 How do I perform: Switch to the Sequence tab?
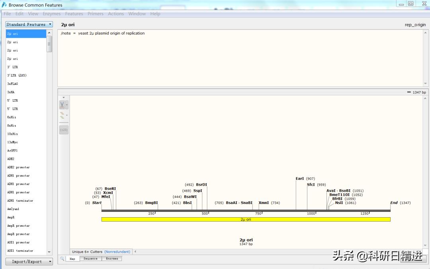coord(90,259)
